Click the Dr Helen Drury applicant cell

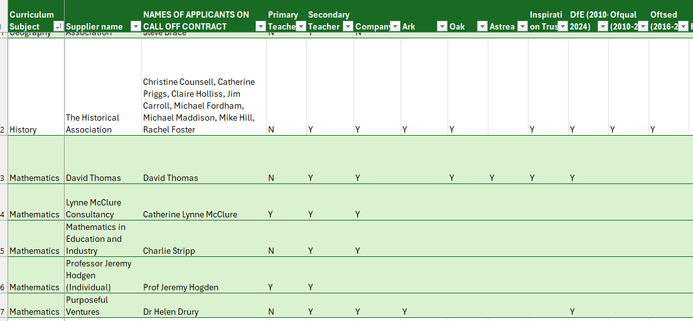171,312
